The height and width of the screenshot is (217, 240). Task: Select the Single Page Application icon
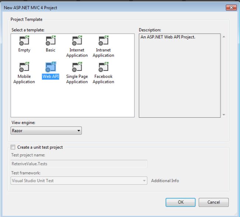pos(77,67)
